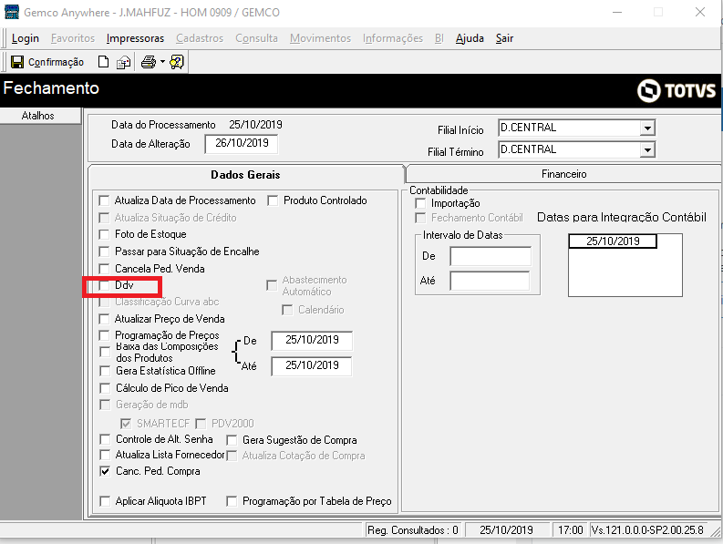Click the Sair menu item
The image size is (723, 544).
point(504,38)
